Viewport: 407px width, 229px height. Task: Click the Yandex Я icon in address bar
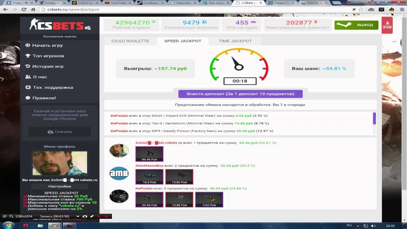coord(354,10)
